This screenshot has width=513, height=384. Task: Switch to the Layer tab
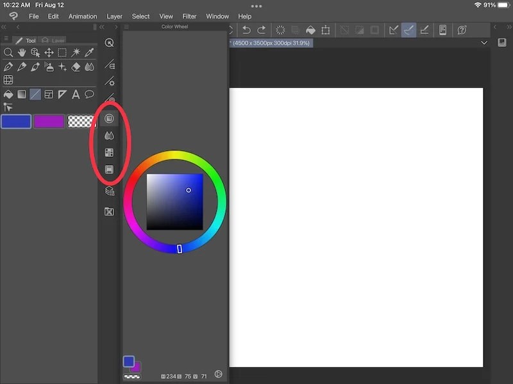tap(56, 40)
